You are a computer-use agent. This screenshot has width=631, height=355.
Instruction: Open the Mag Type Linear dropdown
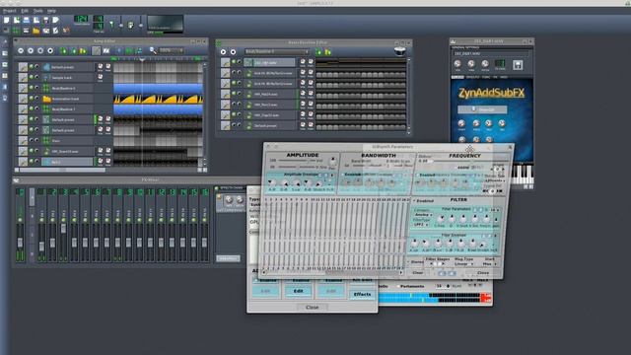[x=463, y=264]
